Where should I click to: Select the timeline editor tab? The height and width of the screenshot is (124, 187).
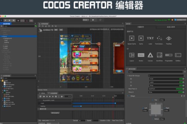click(x=53, y=93)
